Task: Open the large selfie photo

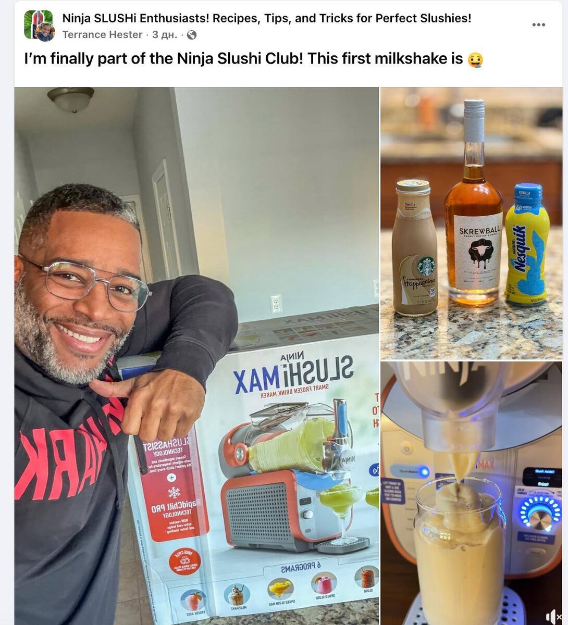Action: click(196, 356)
